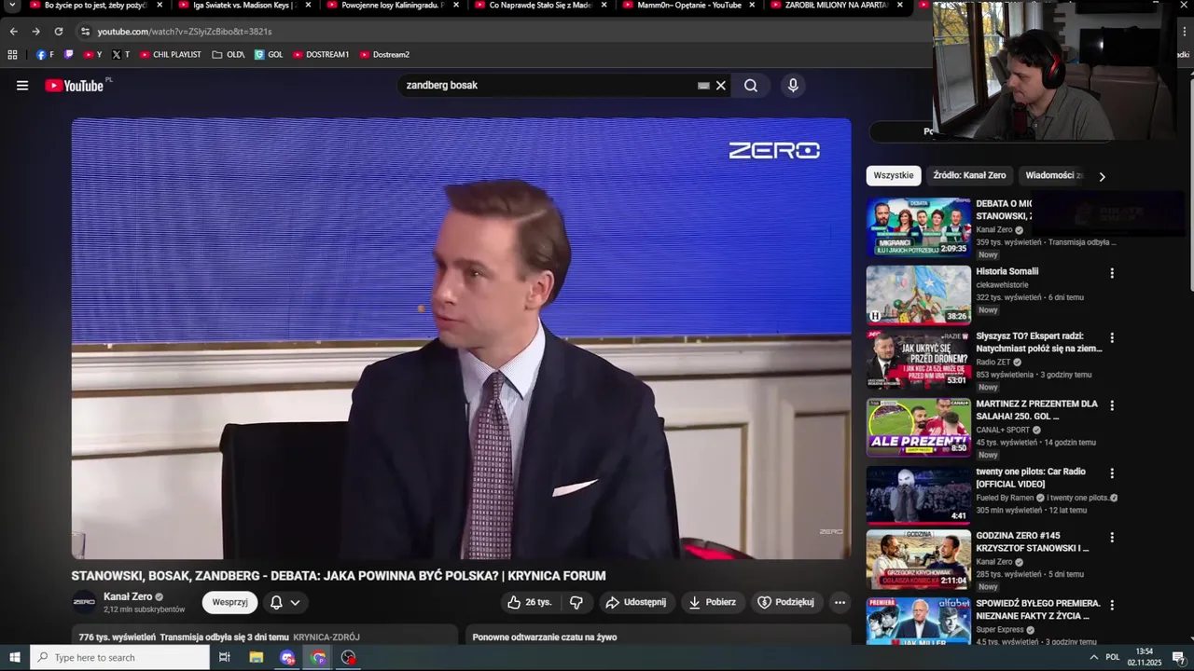Open the CHIL PLAYLIST bookmark
This screenshot has width=1194, height=671.
170,55
